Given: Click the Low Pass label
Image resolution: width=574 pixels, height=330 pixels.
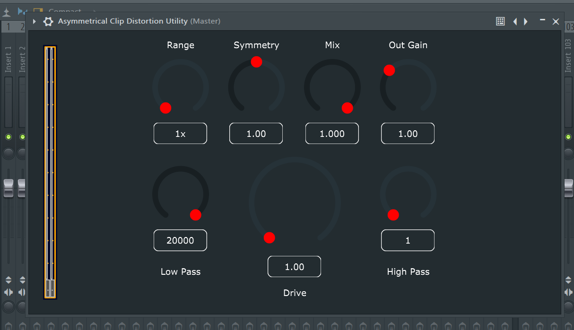Looking at the screenshot, I should click(181, 271).
